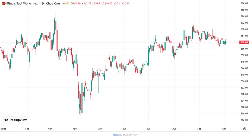Select the Jul label on time axis
The image size is (250, 138).
pyautogui.click(x=148, y=129)
